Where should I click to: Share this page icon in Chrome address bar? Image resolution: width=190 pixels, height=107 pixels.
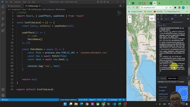pos(166,7)
